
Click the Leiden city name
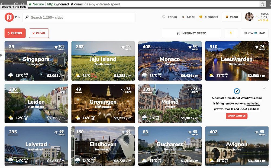[x=36, y=102]
